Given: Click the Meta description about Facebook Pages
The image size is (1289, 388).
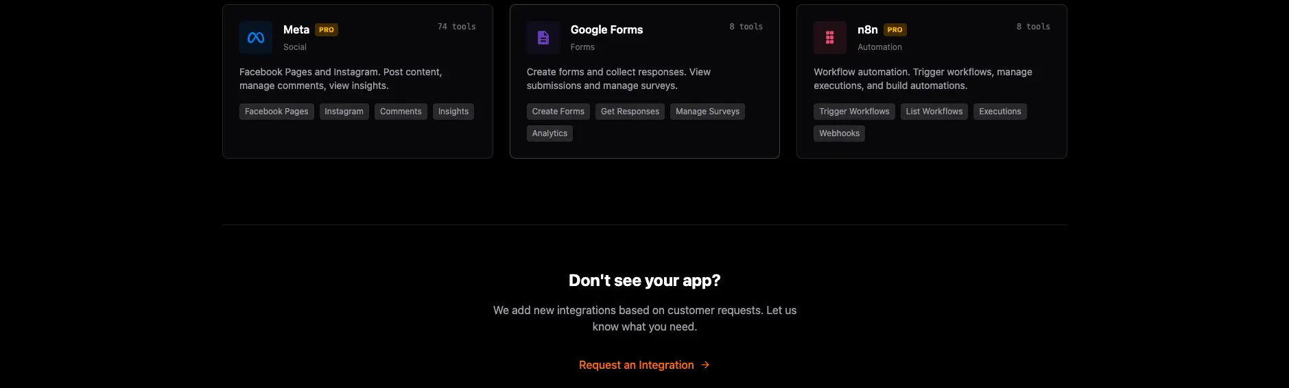Looking at the screenshot, I should tap(341, 79).
